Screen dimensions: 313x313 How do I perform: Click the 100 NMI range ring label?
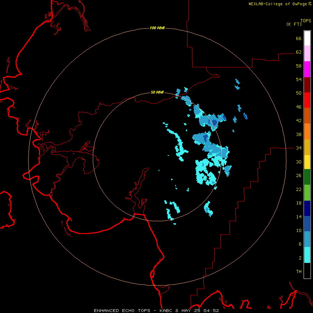[x=157, y=28]
